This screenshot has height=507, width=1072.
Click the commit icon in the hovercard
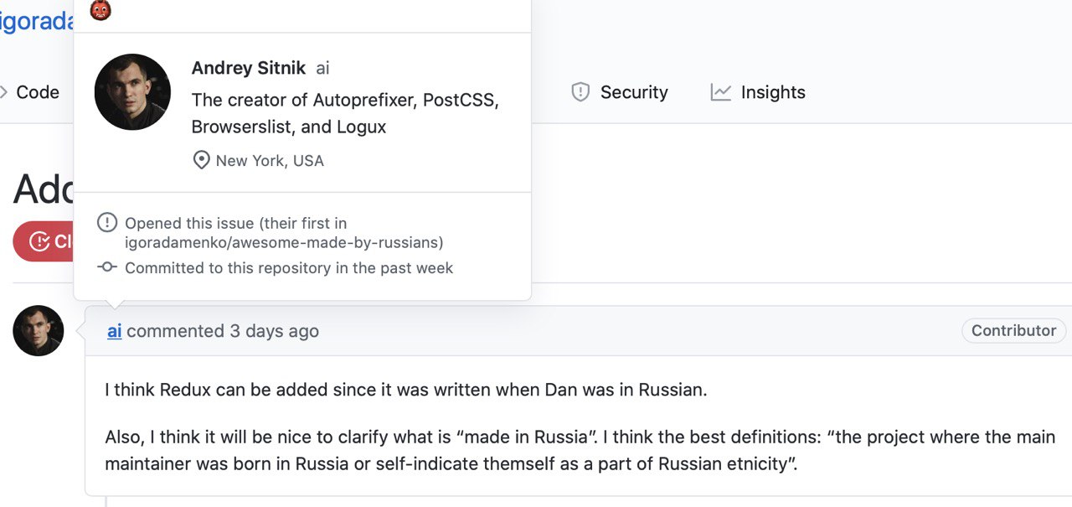coord(107,267)
